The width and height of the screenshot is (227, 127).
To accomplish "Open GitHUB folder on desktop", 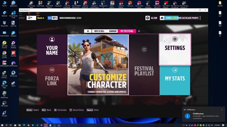I will pos(220,4).
